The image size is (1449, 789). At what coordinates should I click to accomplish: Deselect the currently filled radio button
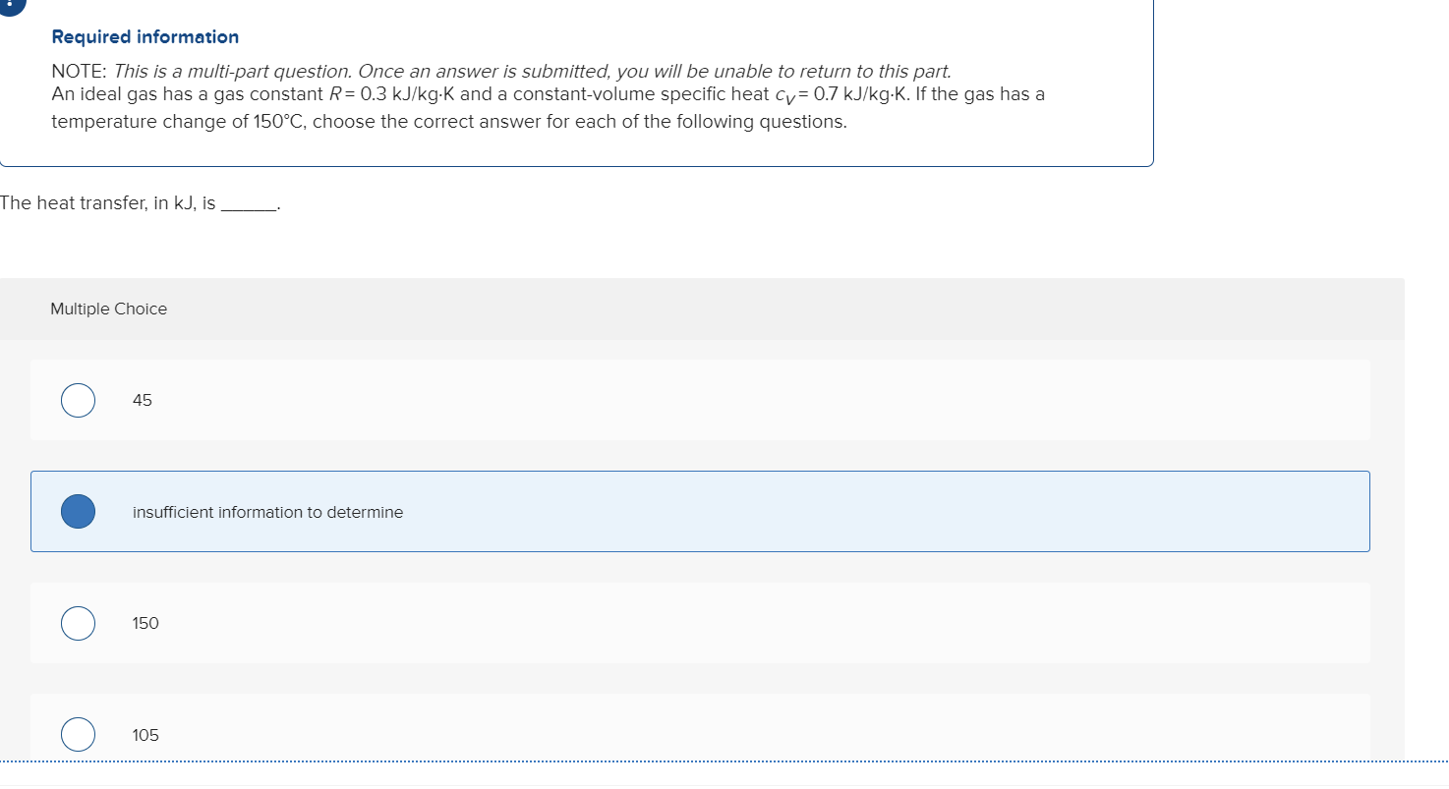(78, 511)
